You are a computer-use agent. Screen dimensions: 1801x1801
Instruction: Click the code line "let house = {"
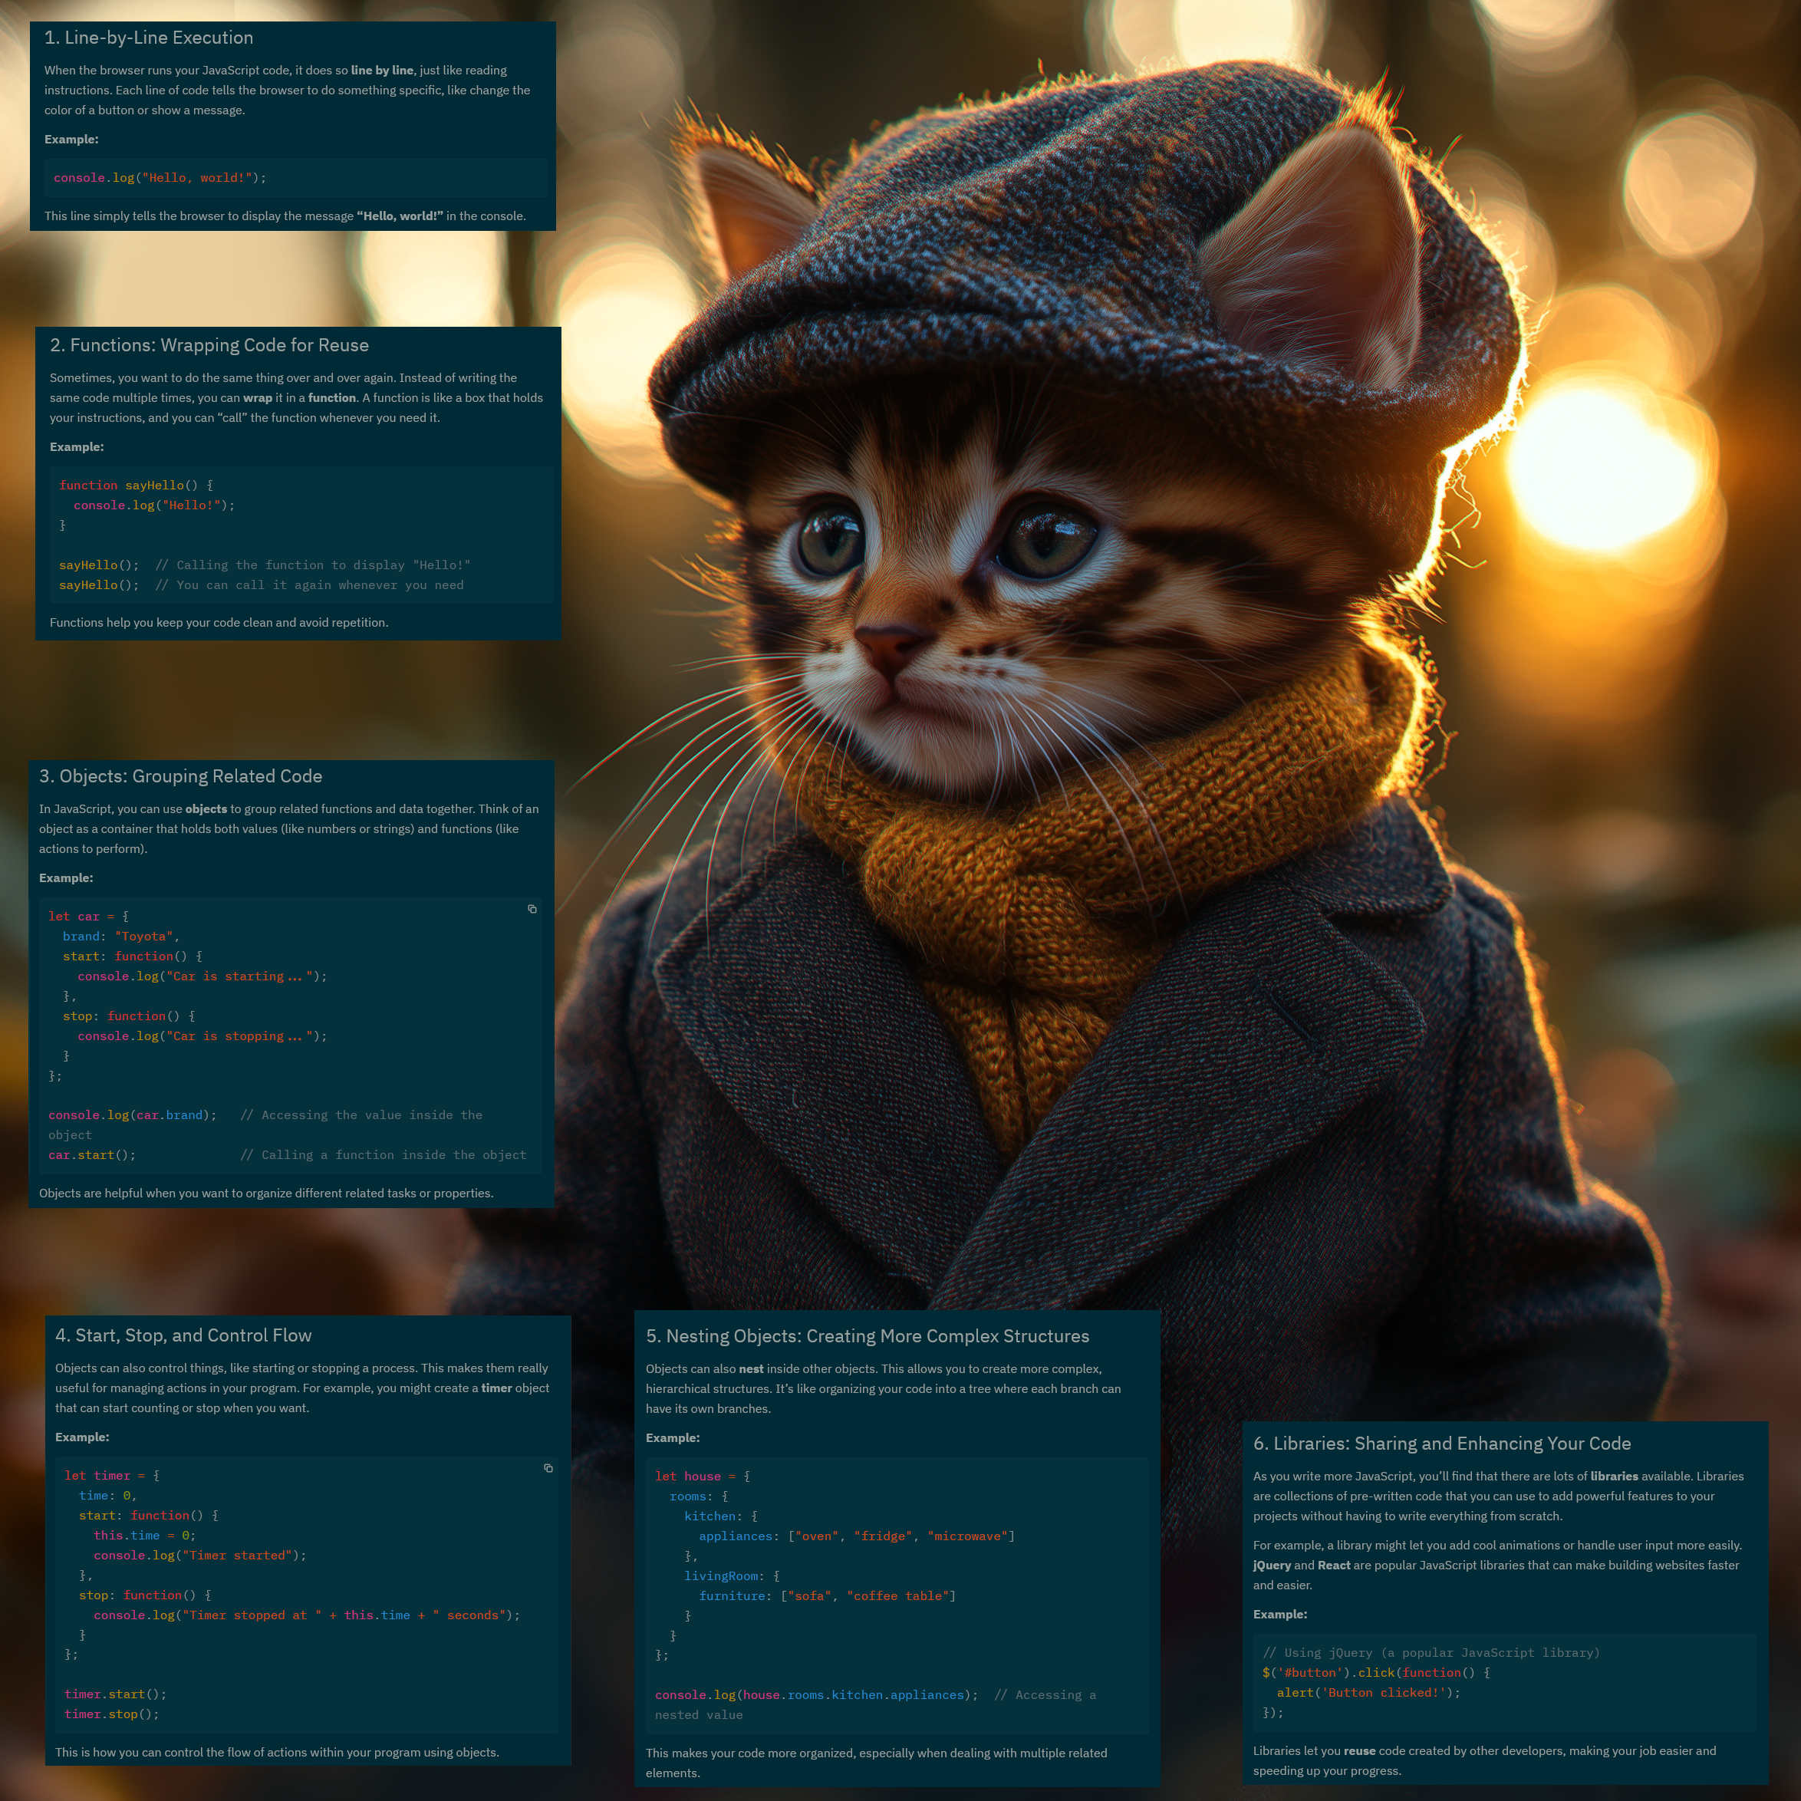tap(703, 1477)
